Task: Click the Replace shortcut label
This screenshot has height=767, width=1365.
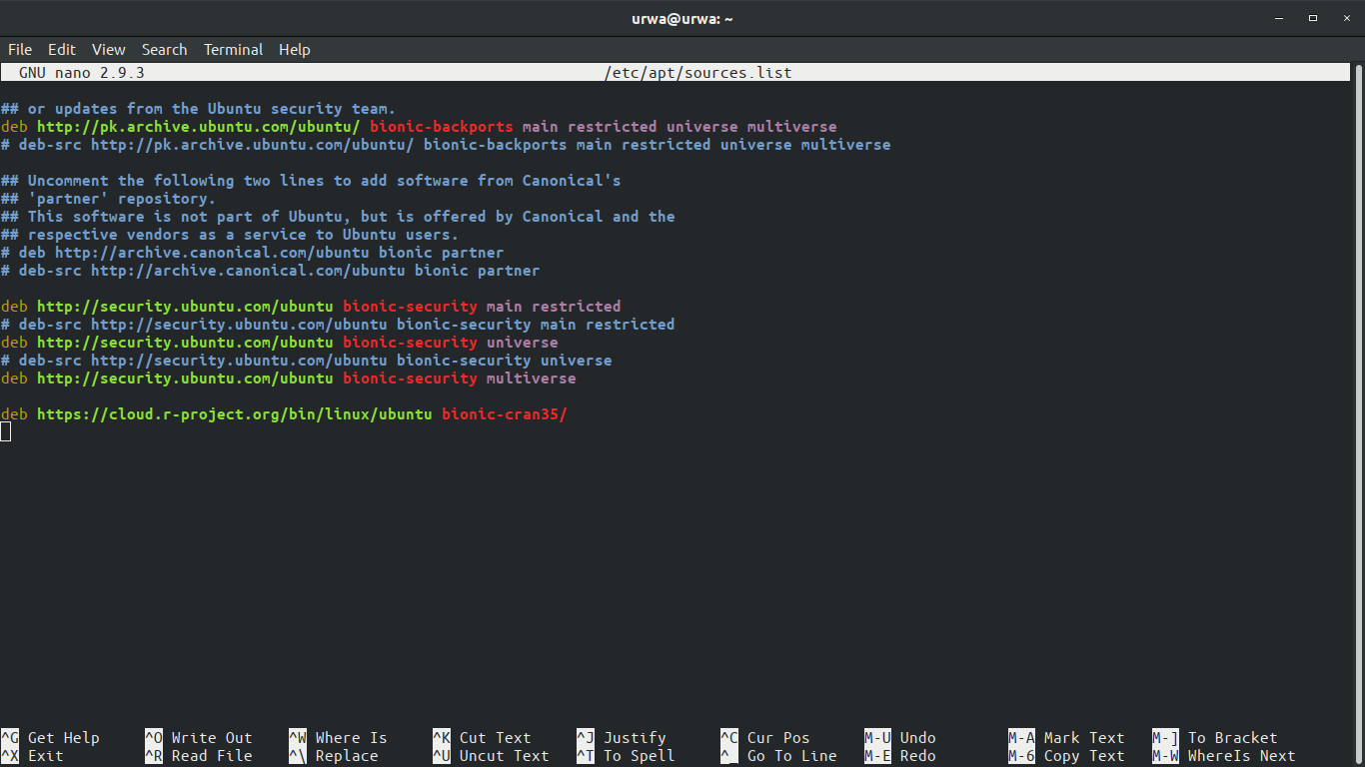Action: [347, 756]
